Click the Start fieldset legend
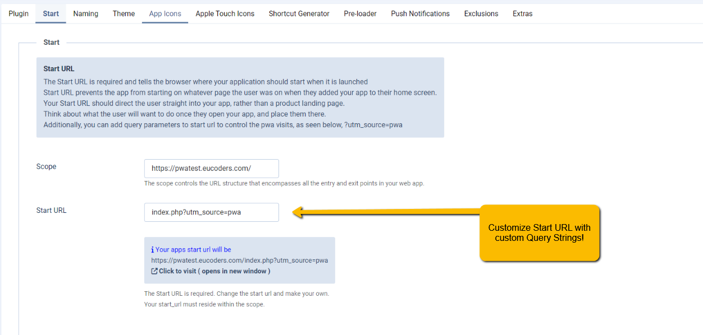Viewport: 703px width, 335px height. [x=52, y=42]
